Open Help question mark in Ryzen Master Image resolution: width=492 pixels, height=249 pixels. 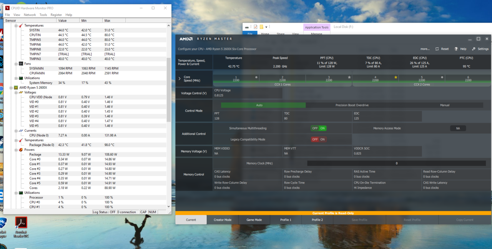[x=456, y=49]
